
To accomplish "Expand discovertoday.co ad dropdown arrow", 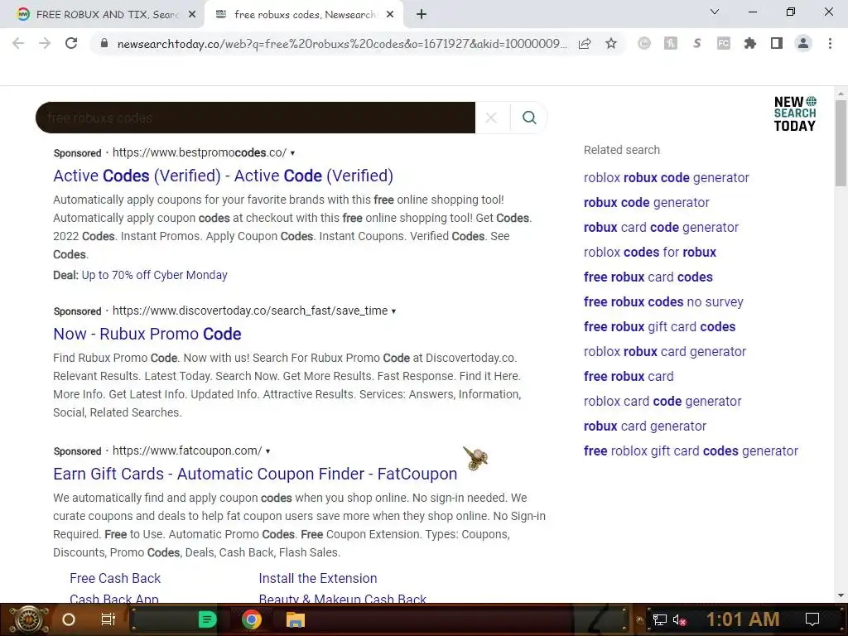I will tap(393, 311).
